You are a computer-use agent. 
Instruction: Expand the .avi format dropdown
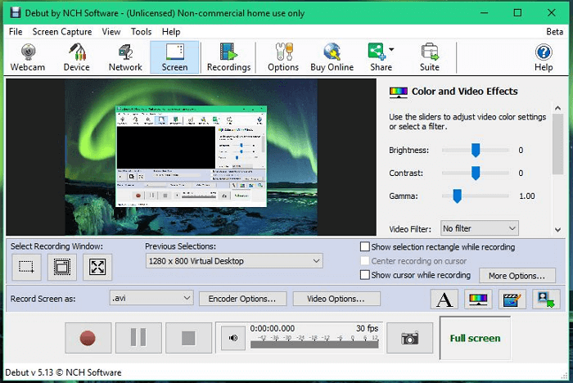click(151, 299)
